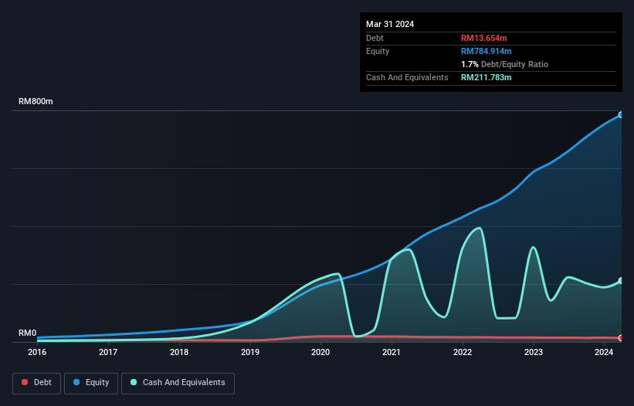The height and width of the screenshot is (406, 634).
Task: Click the 2021 x-axis label
Action: pos(392,352)
